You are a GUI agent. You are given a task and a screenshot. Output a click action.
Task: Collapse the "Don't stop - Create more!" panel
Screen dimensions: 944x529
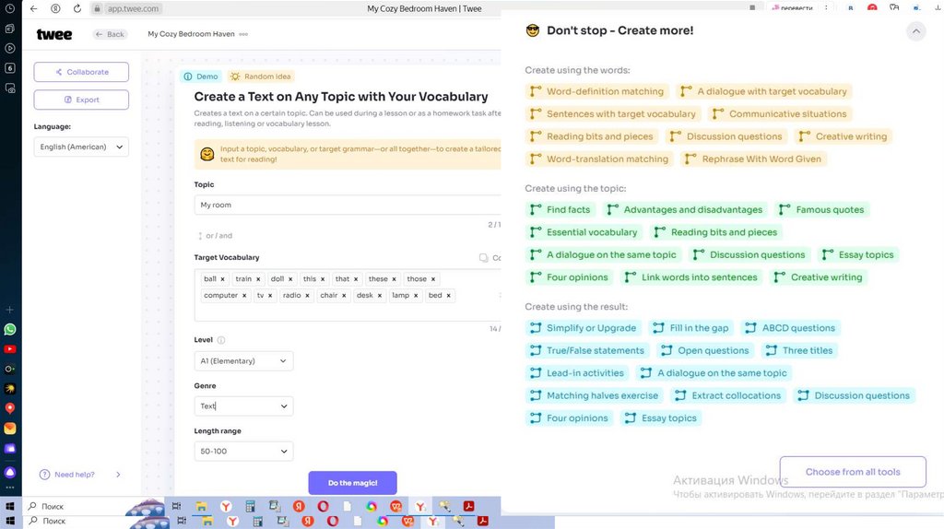pyautogui.click(x=915, y=31)
